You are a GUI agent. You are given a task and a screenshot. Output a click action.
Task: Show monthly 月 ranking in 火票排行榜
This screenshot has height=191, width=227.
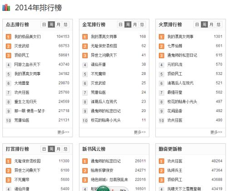pos(212,24)
